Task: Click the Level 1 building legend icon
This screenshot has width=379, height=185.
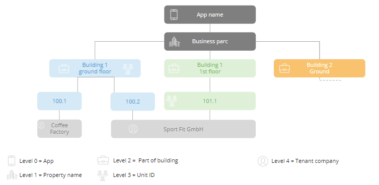Action: [12, 174]
